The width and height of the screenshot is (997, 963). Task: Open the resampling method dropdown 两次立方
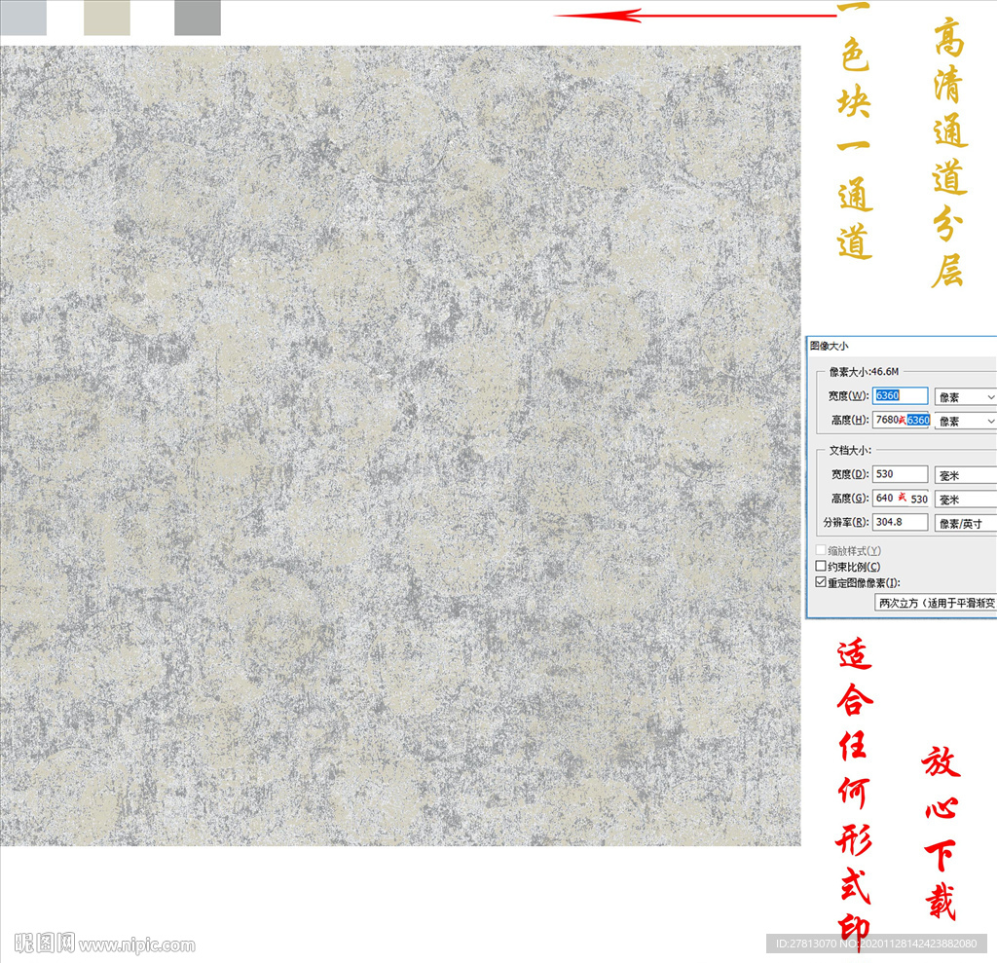936,603
